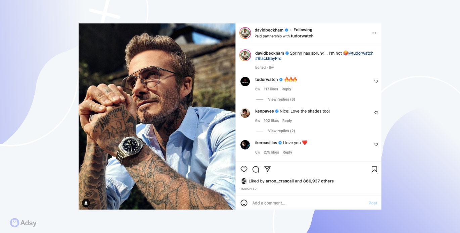Screen dimensions: 460x233
Task: Show tagged people icon on the photo
Action: [x=86, y=203]
